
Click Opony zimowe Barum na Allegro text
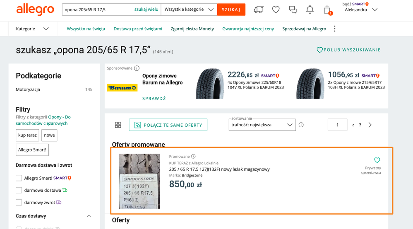[x=163, y=79]
